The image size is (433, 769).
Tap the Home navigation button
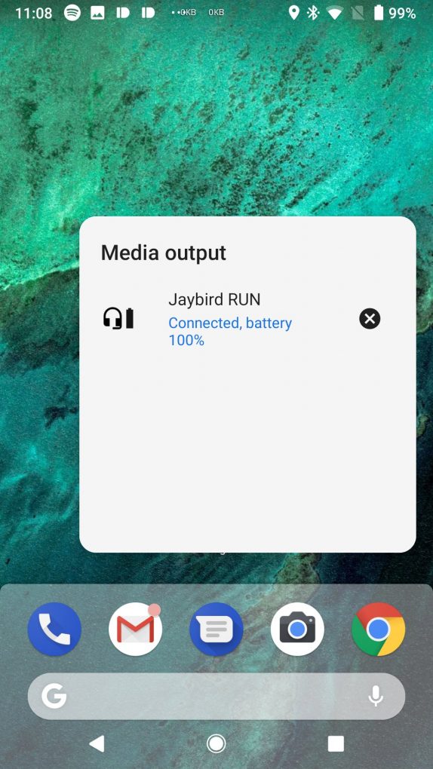pos(216,743)
